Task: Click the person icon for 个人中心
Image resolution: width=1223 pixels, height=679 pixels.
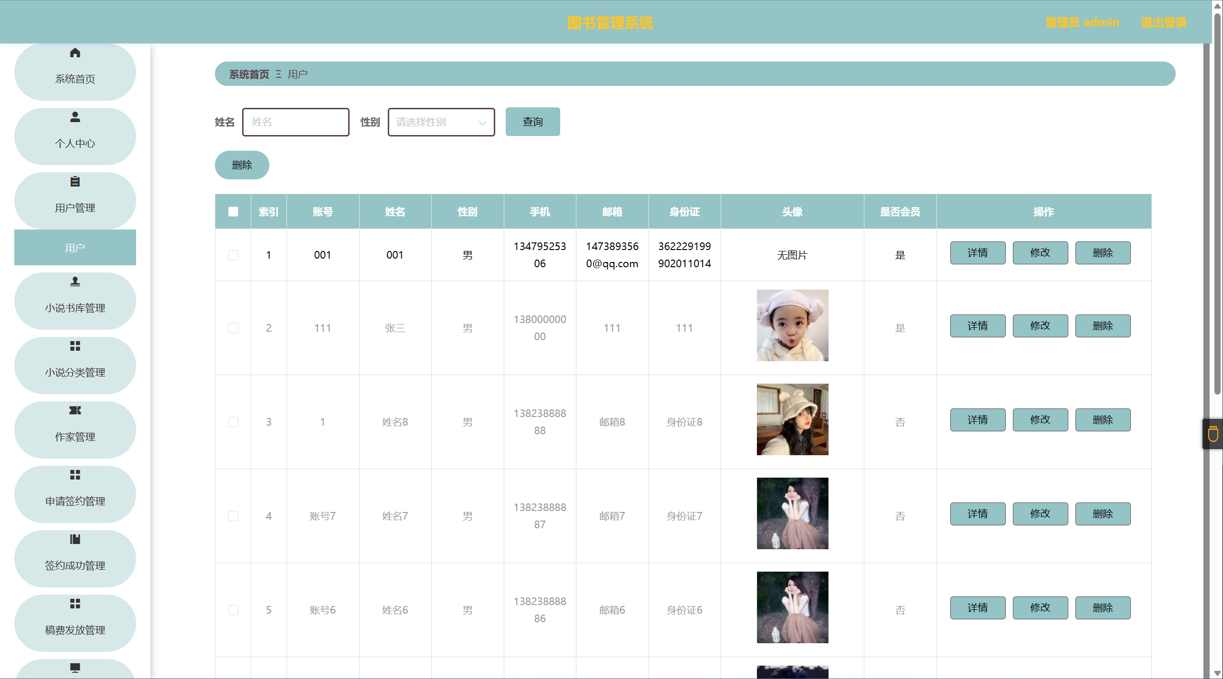Action: 75,117
